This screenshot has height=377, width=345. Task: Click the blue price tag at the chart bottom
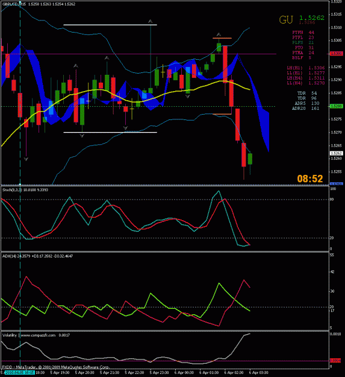click(337, 184)
